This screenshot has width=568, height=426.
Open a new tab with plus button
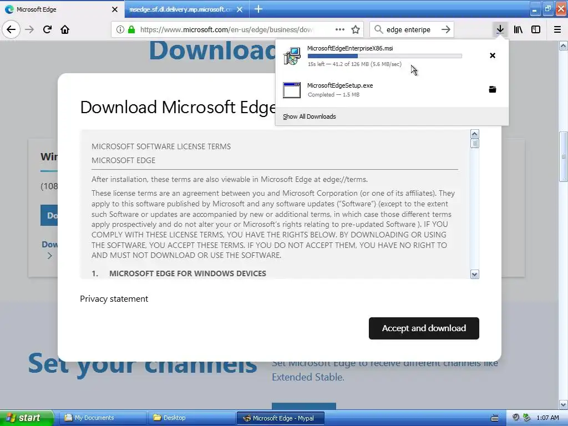pos(258,9)
